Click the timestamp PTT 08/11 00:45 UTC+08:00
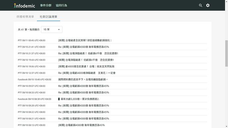Viewport: 228px width, 128px height. pyautogui.click(x=31, y=40)
